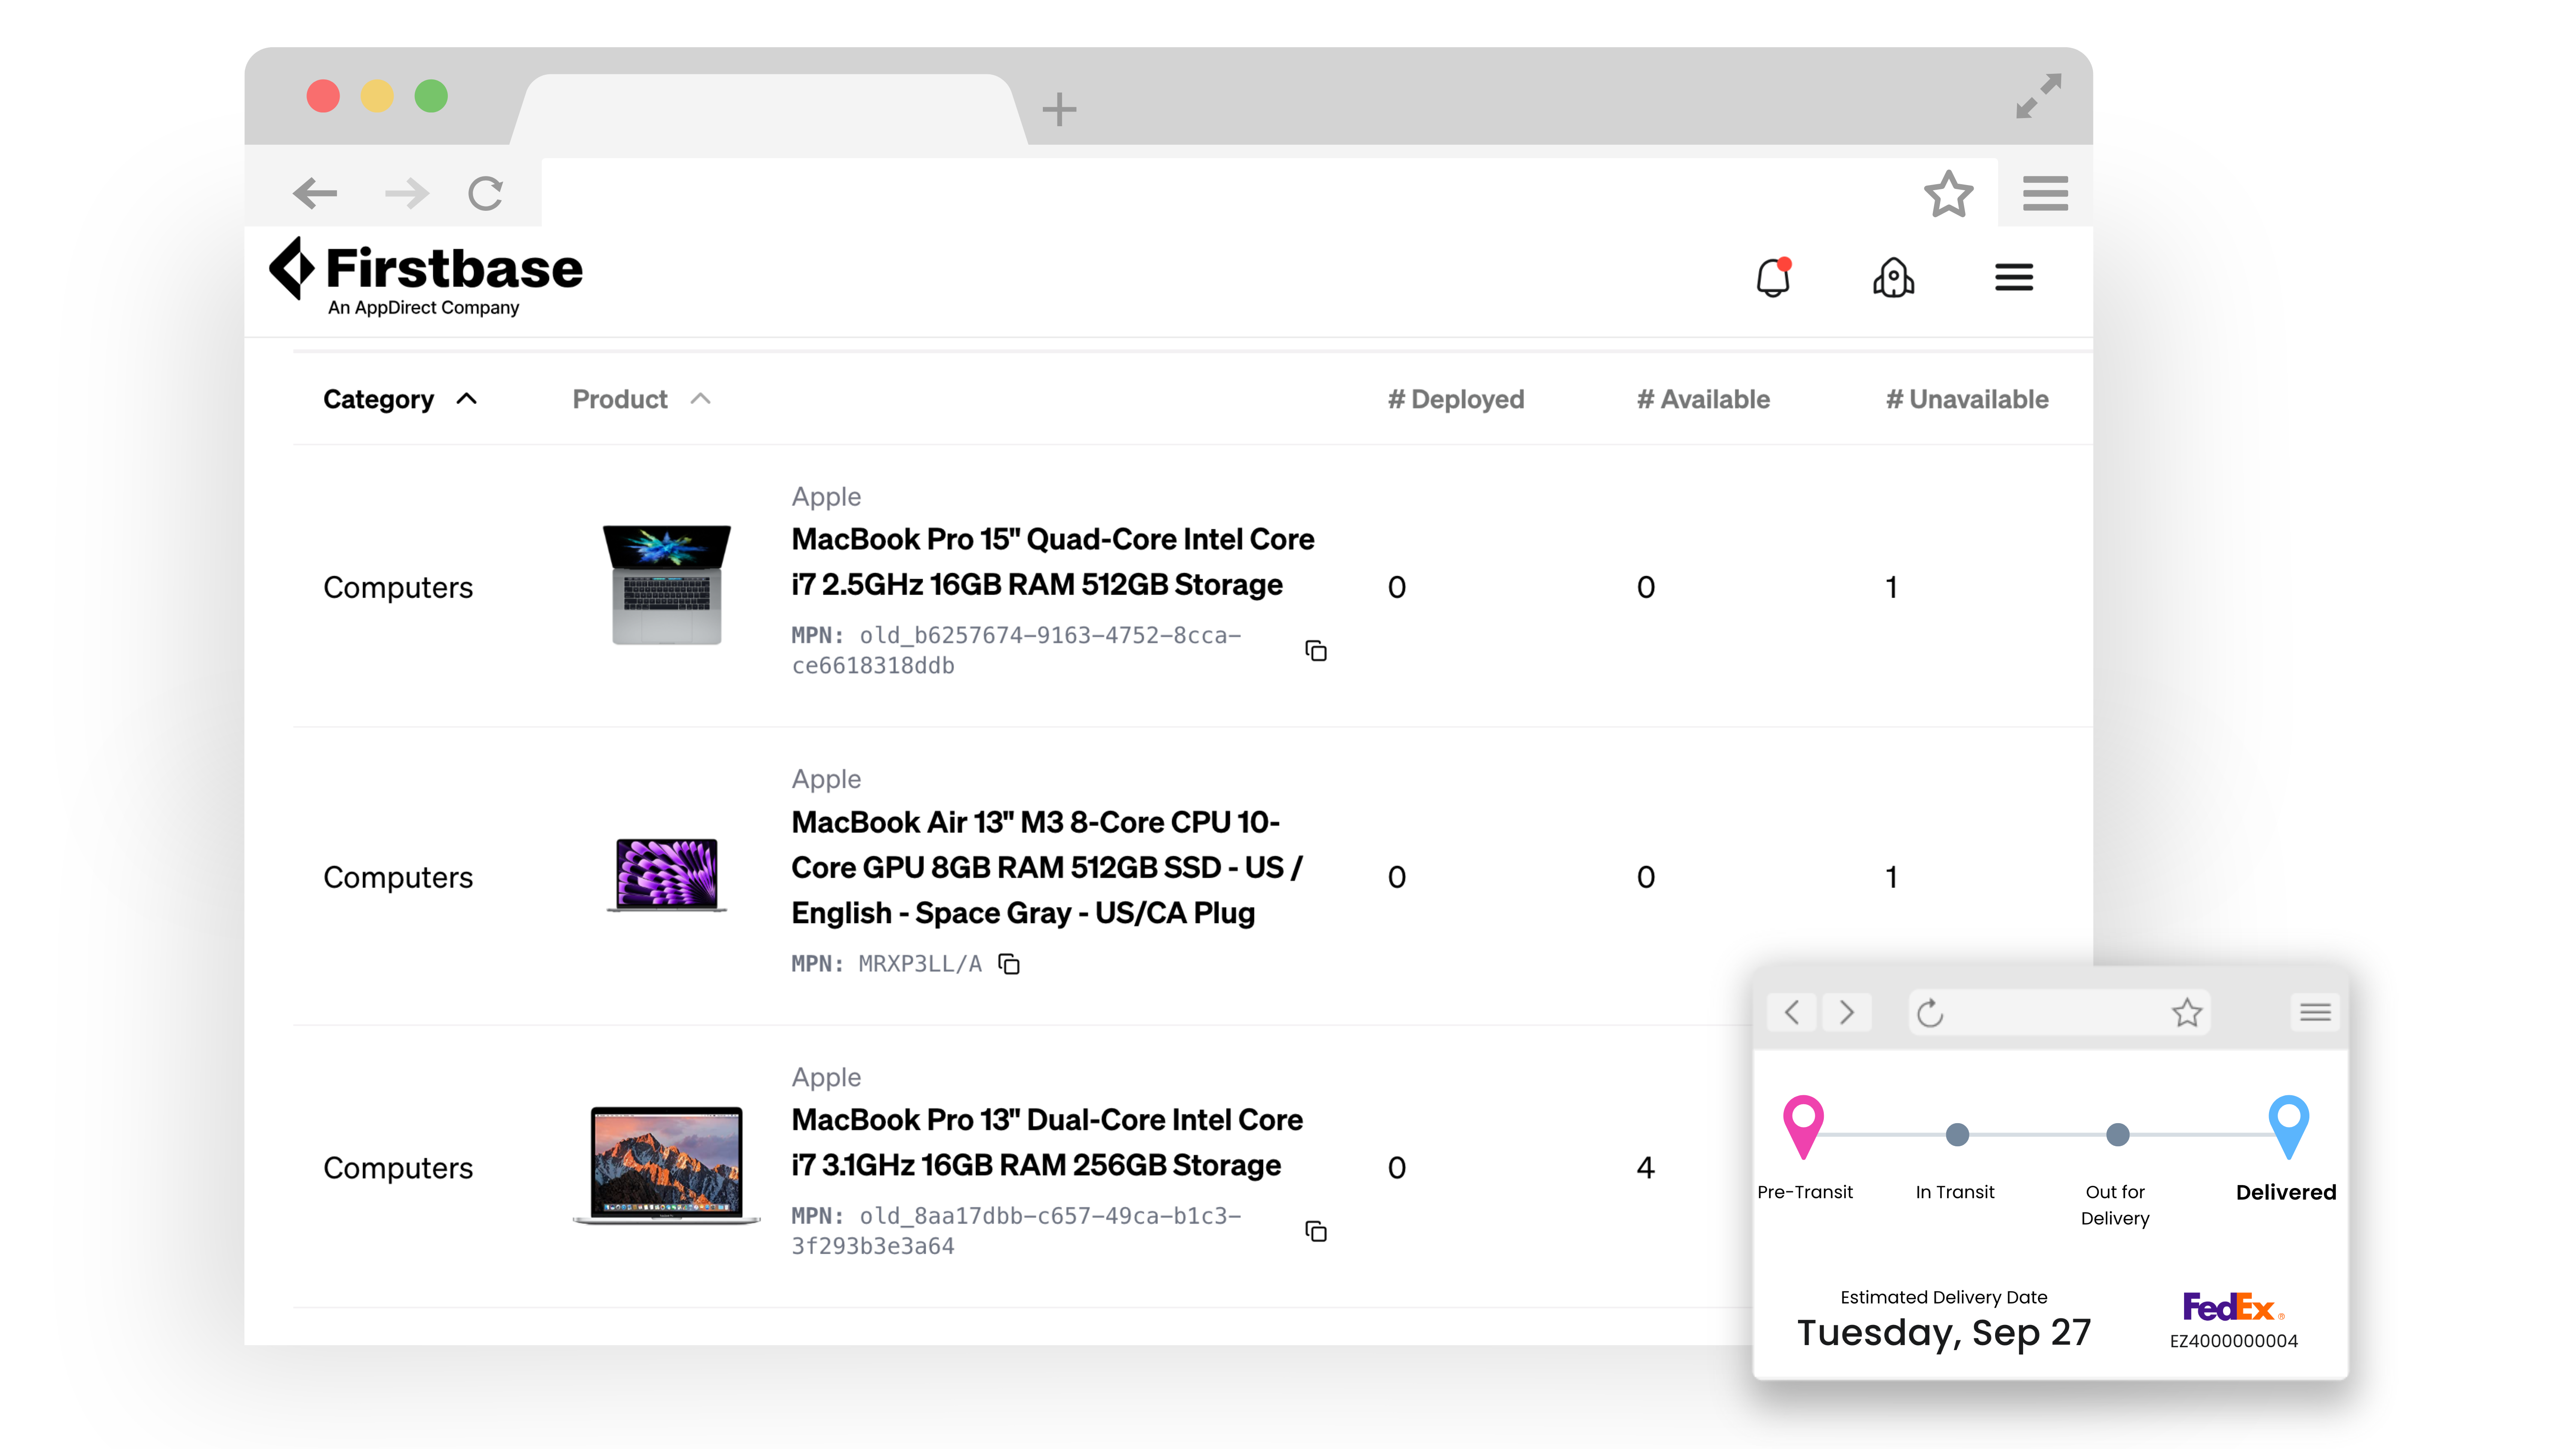
Task: Go back in main browser
Action: pyautogui.click(x=315, y=193)
